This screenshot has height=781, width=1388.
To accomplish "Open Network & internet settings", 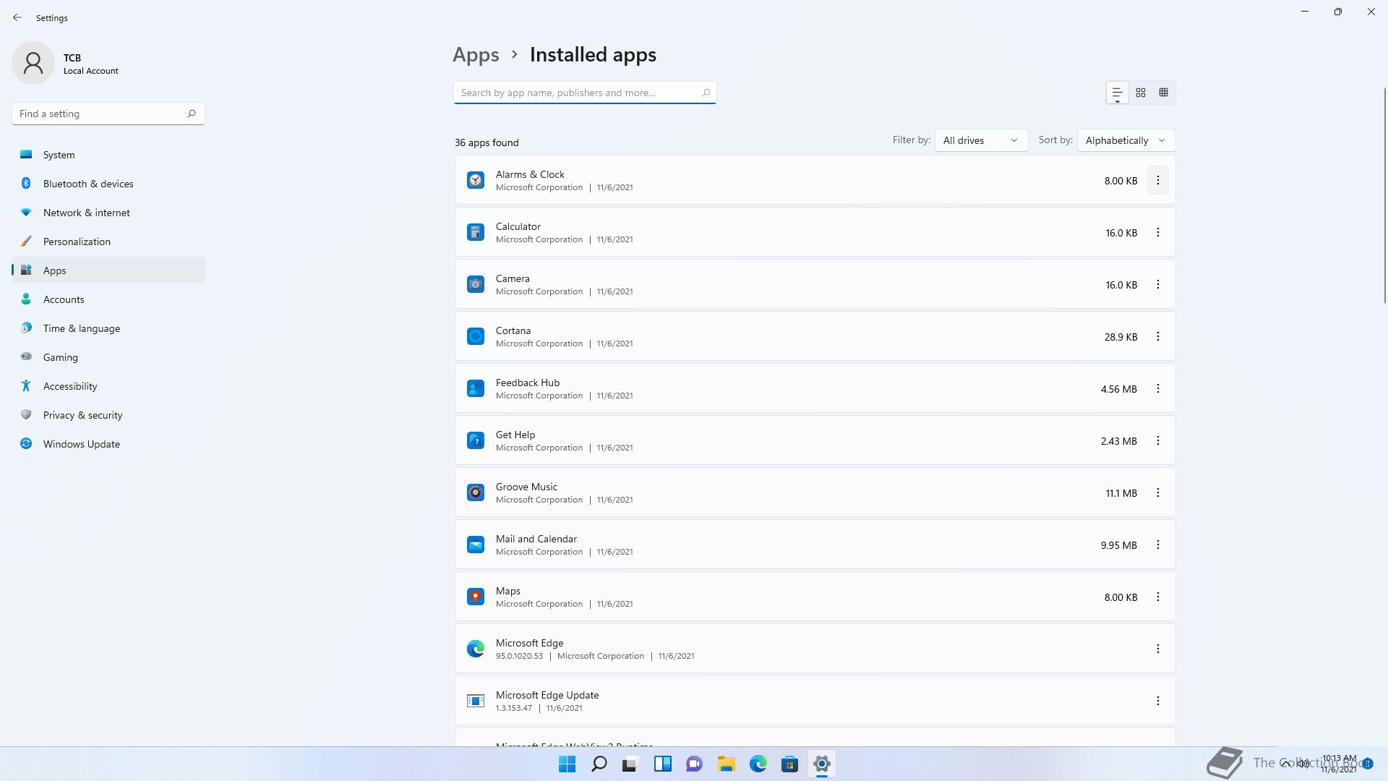I will pos(108,213).
